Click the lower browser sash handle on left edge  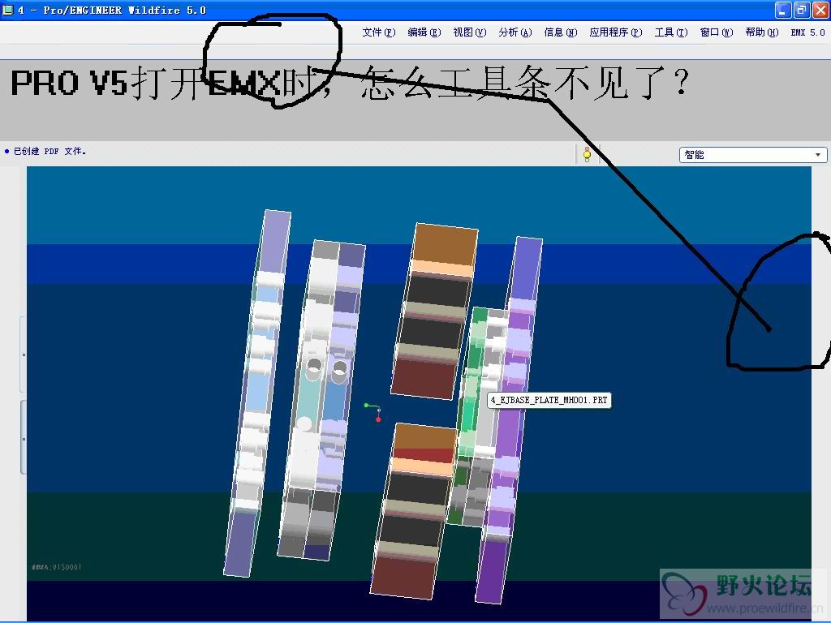(23, 437)
